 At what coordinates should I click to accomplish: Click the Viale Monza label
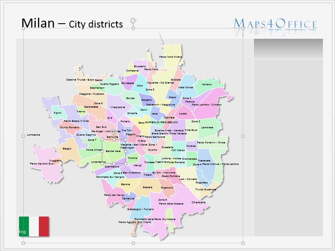pos(185,87)
